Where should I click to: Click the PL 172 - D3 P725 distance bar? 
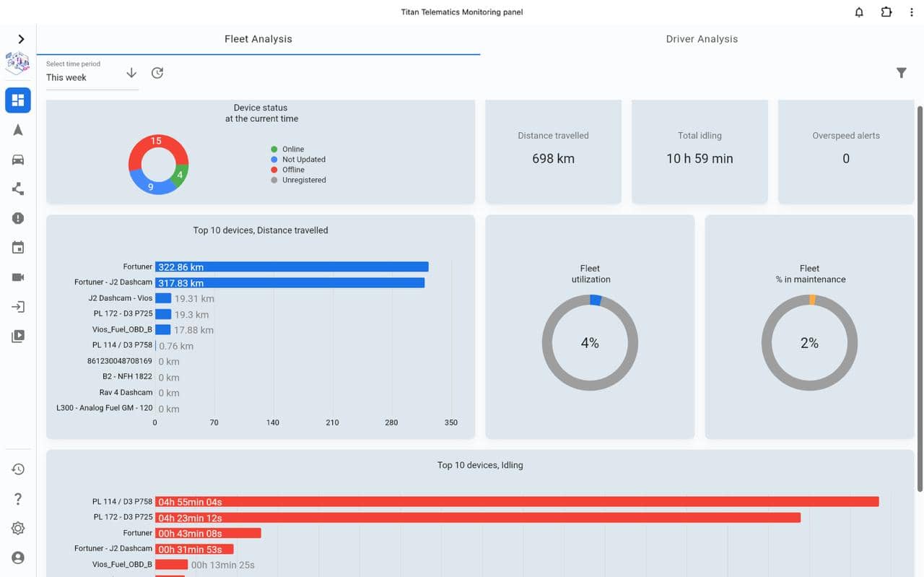163,314
